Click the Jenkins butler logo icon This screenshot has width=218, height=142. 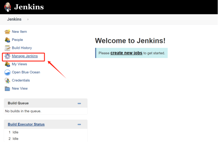coord(8,7)
